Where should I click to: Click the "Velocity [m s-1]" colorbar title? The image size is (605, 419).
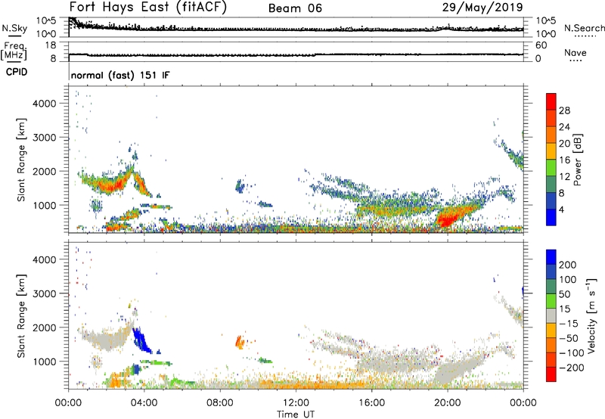[591, 315]
